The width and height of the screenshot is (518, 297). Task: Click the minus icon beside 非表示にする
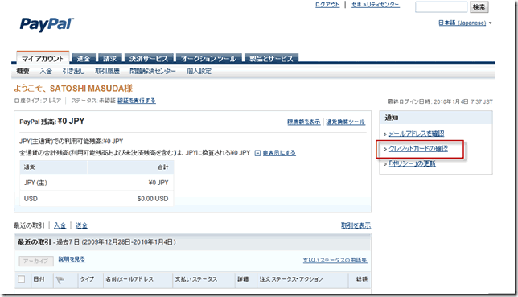tap(257, 153)
